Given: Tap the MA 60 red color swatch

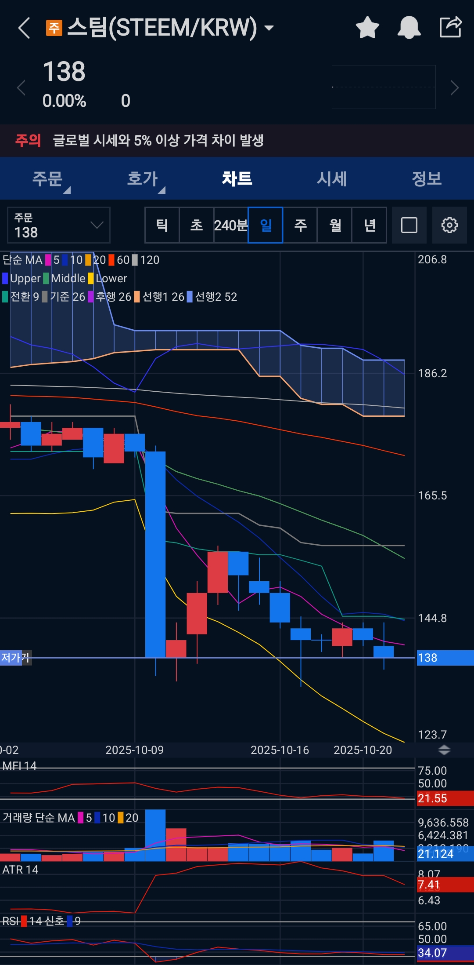Looking at the screenshot, I should (x=111, y=260).
